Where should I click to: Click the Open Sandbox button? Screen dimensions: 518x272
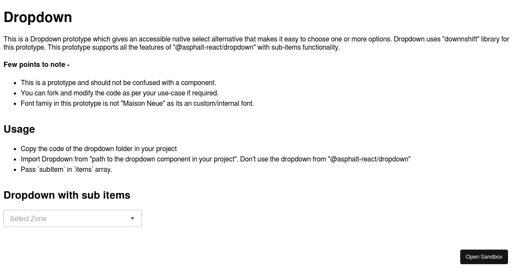(484, 257)
